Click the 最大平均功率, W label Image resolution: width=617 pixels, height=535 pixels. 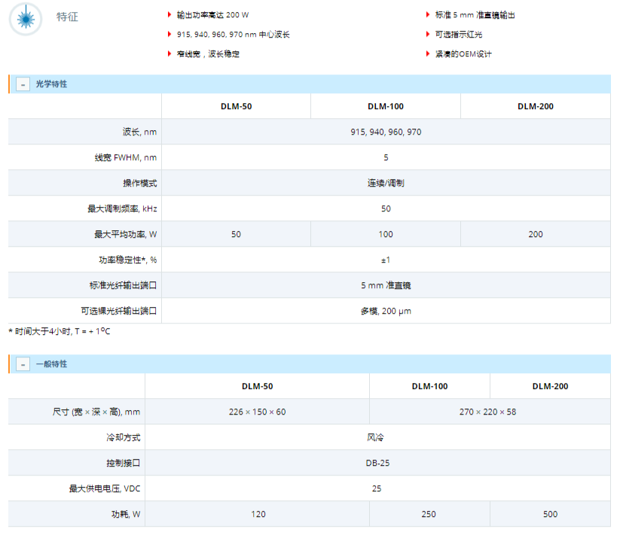(125, 234)
